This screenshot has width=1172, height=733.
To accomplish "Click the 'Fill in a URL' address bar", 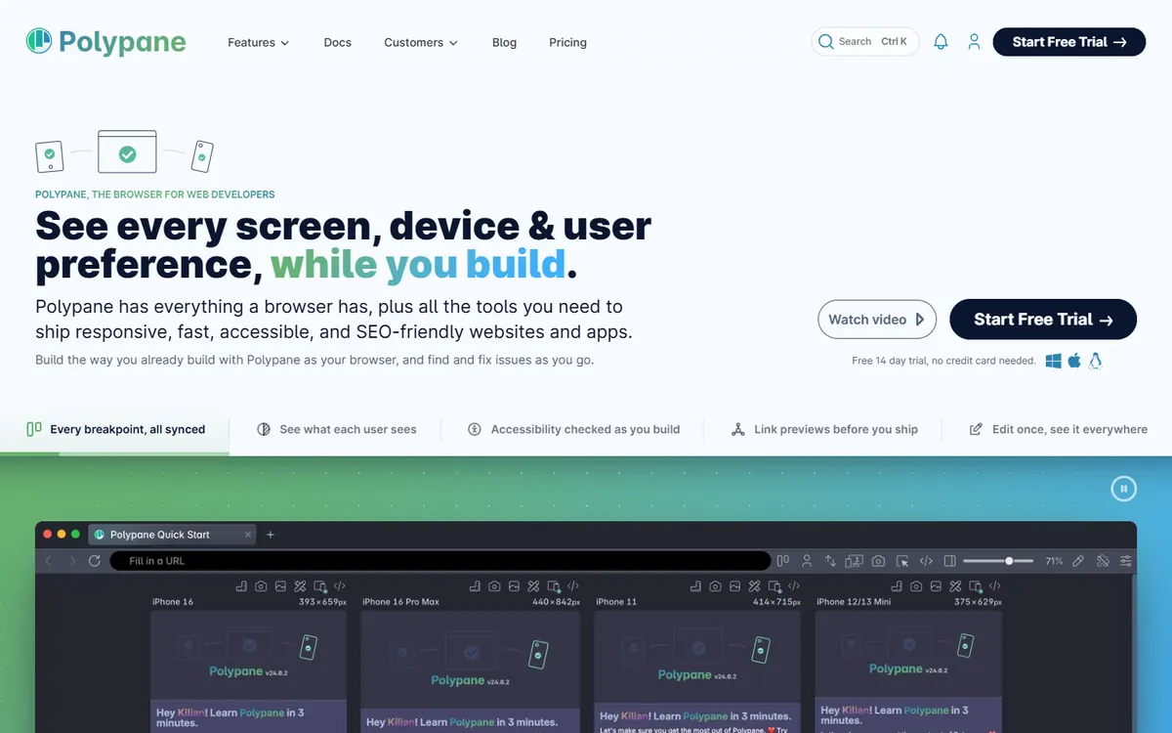I will 439,561.
